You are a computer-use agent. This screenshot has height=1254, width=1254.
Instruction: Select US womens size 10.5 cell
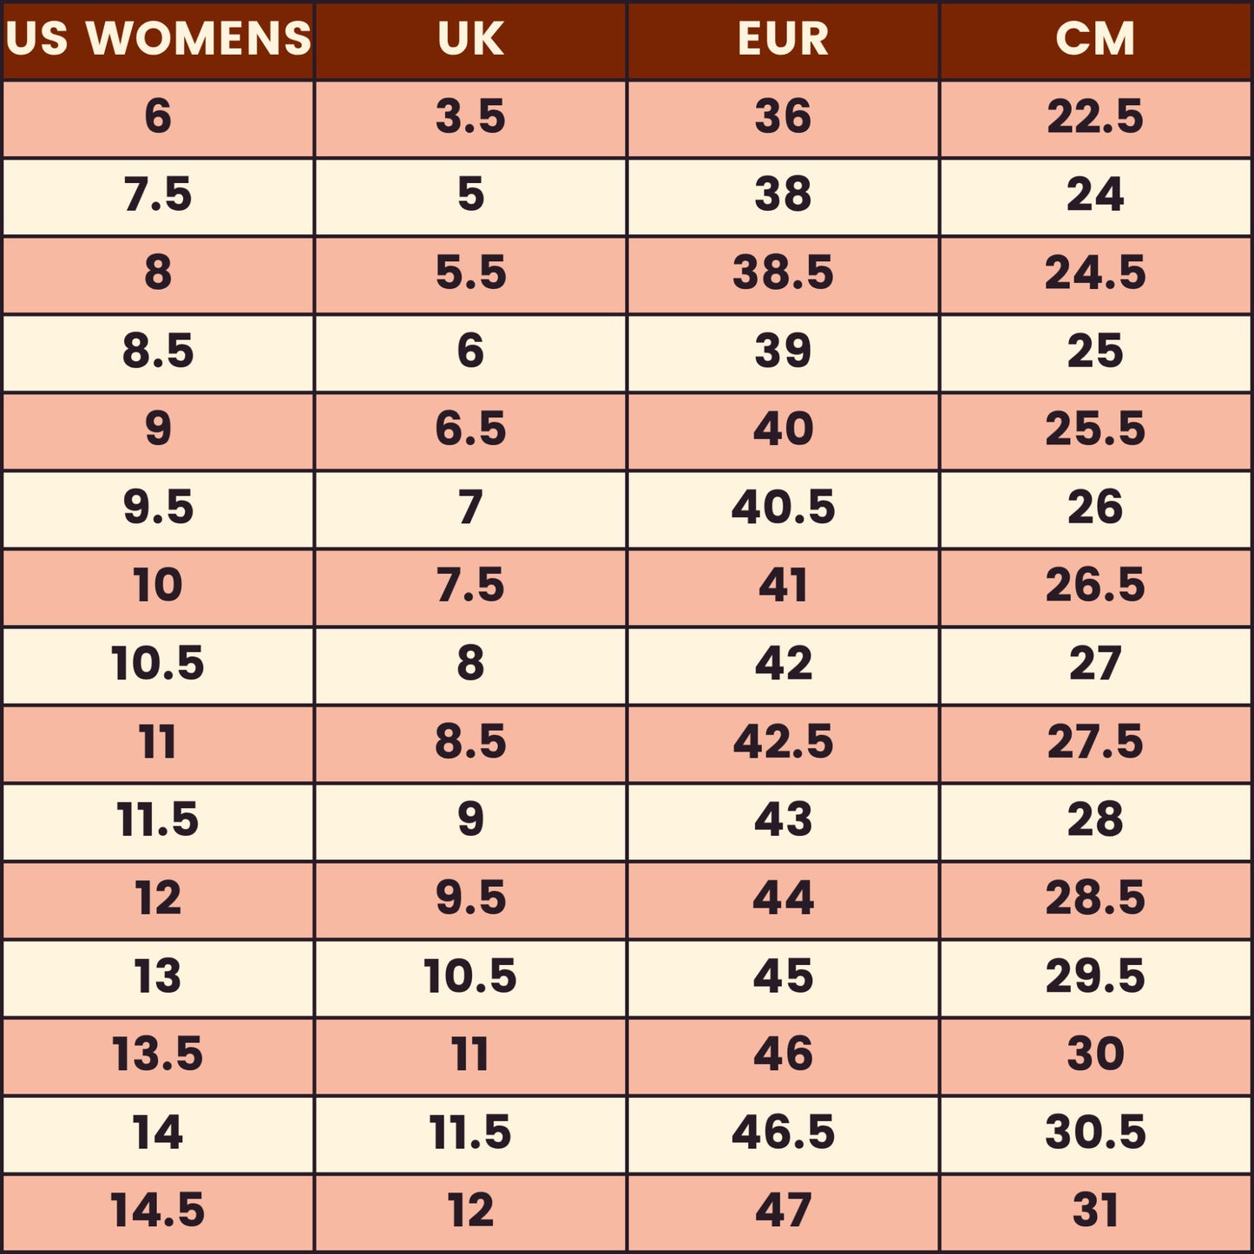(158, 664)
